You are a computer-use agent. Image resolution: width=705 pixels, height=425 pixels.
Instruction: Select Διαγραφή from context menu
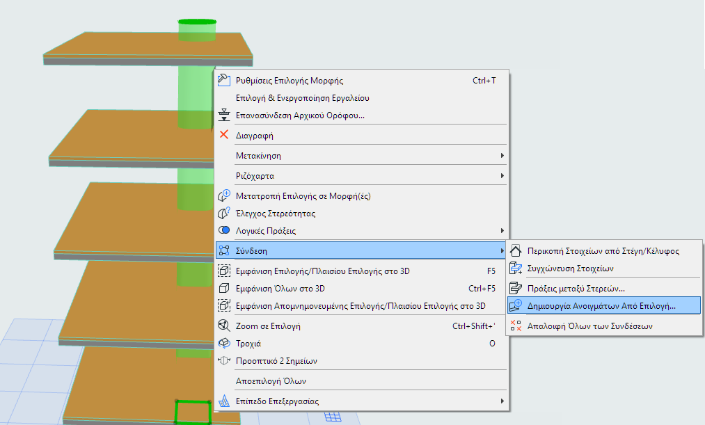coord(362,135)
